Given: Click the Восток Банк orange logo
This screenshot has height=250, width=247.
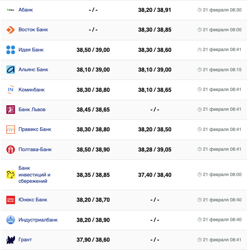Looking at the screenshot, I should (11, 30).
